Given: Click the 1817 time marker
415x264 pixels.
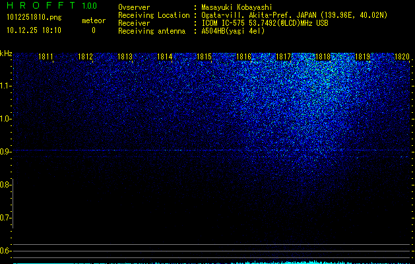Looking at the screenshot, I should pos(283,57).
